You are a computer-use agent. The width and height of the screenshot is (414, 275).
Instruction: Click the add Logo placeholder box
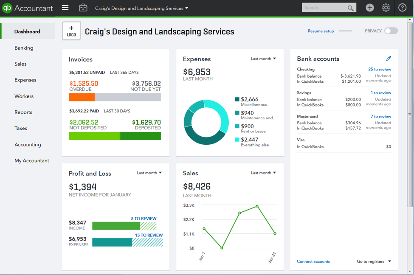(x=71, y=31)
